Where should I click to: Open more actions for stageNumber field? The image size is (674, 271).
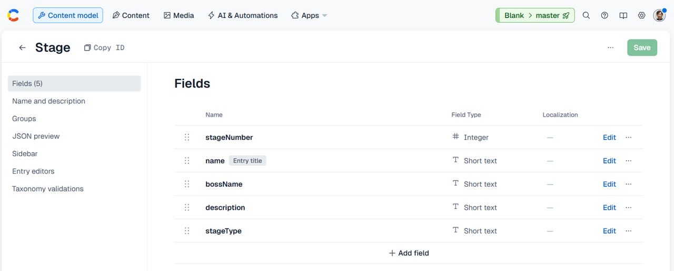click(x=628, y=137)
